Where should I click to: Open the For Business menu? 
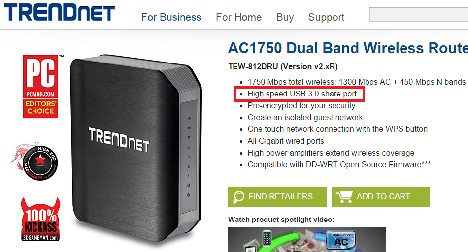pos(171,17)
